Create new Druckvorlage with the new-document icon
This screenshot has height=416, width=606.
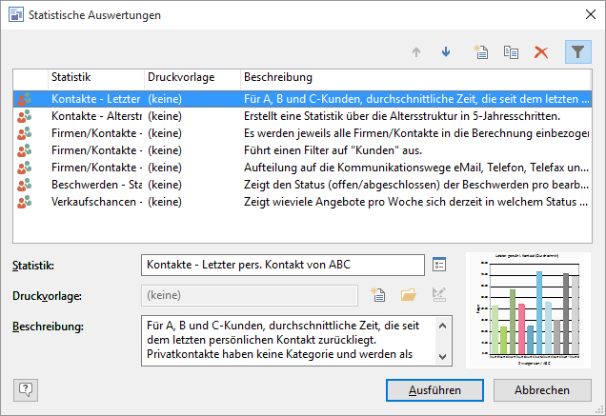tap(378, 295)
